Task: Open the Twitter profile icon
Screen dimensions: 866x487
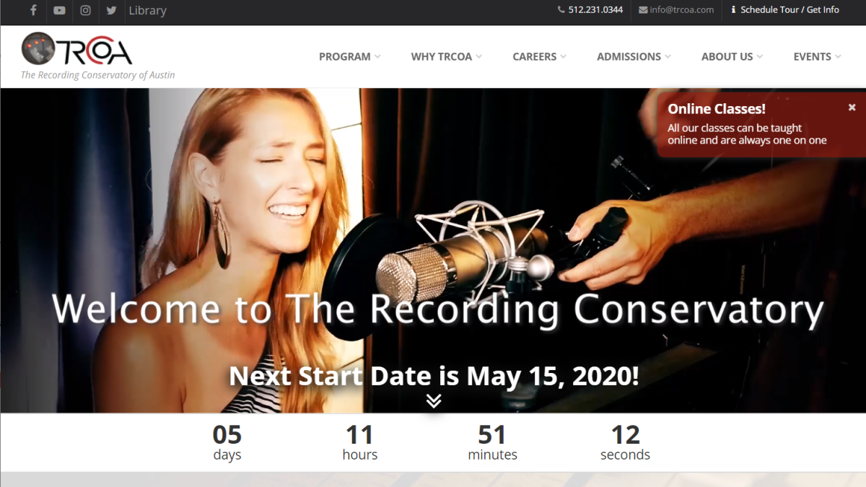Action: pyautogui.click(x=111, y=10)
